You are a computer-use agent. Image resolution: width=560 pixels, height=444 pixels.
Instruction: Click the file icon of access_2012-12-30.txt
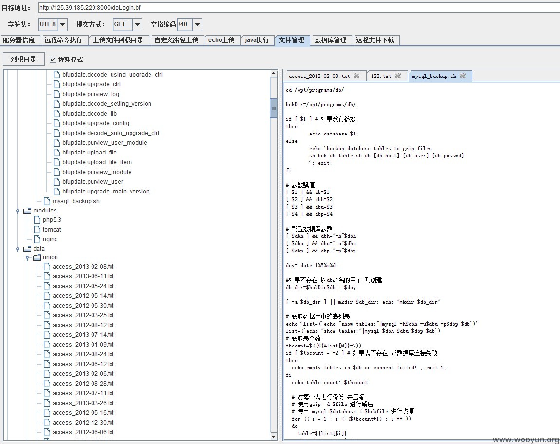[x=47, y=423]
